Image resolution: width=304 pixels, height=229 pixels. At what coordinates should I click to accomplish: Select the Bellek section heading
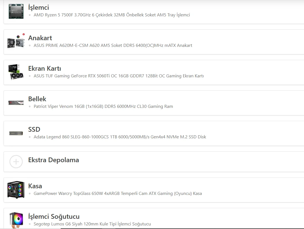(x=37, y=99)
